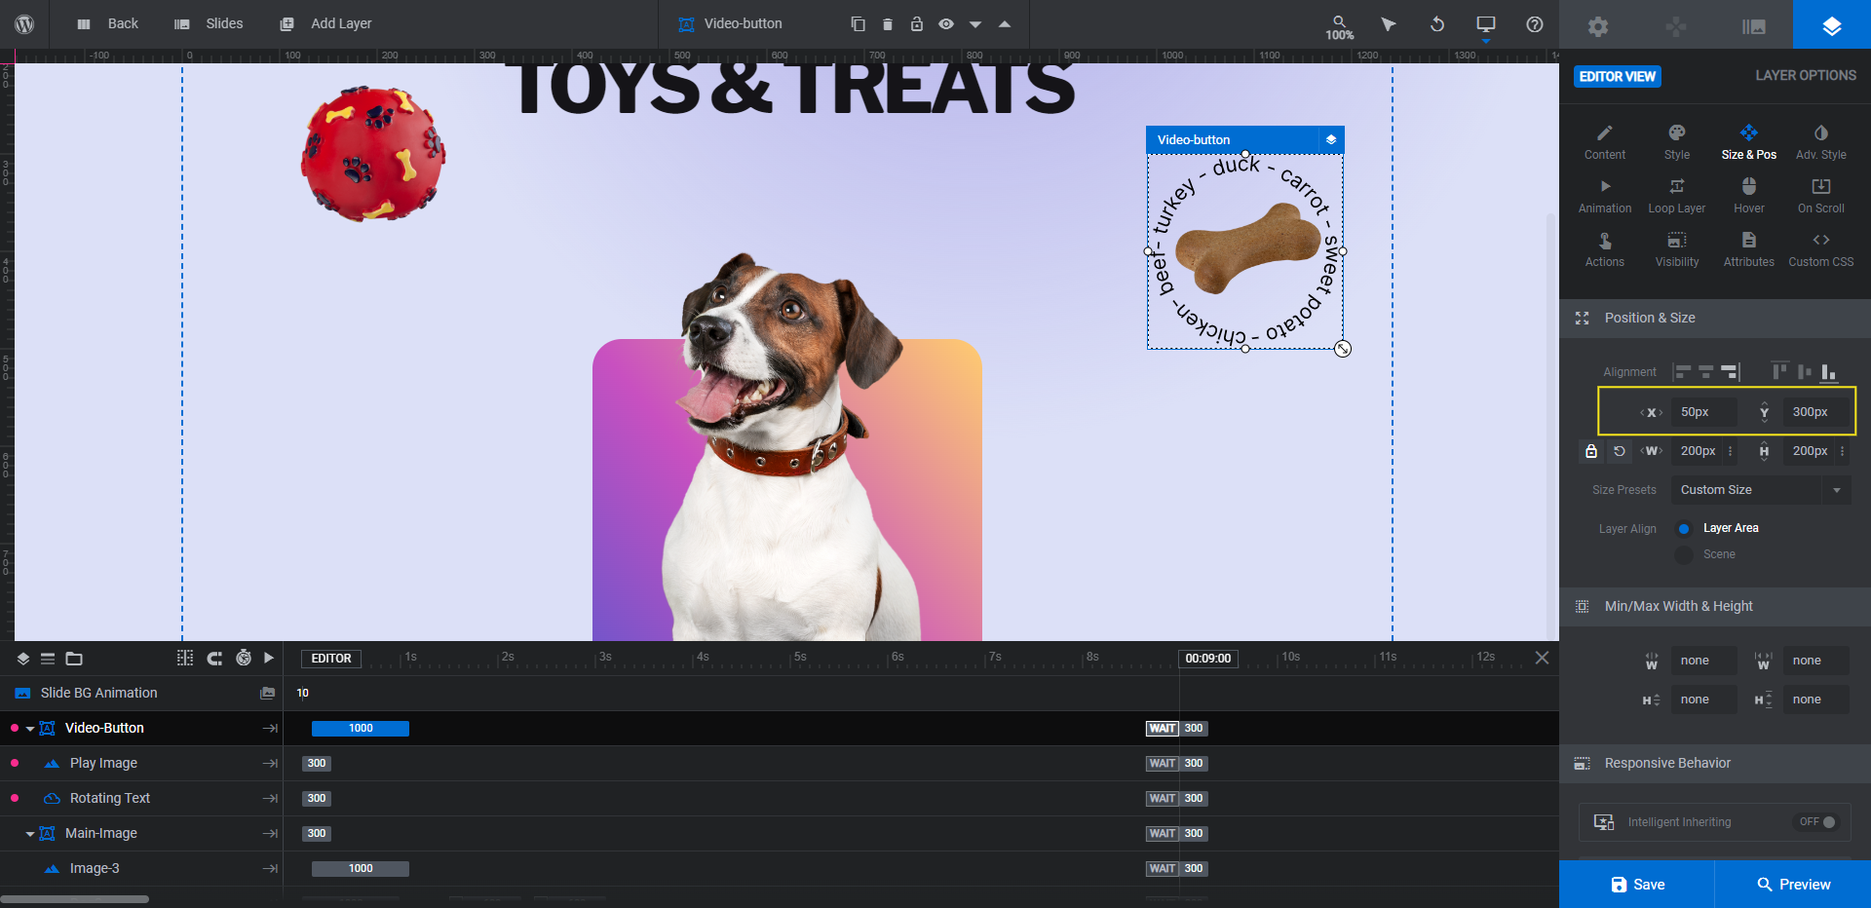Open the Loop Layer settings
This screenshot has width=1871, height=908.
pos(1677,196)
